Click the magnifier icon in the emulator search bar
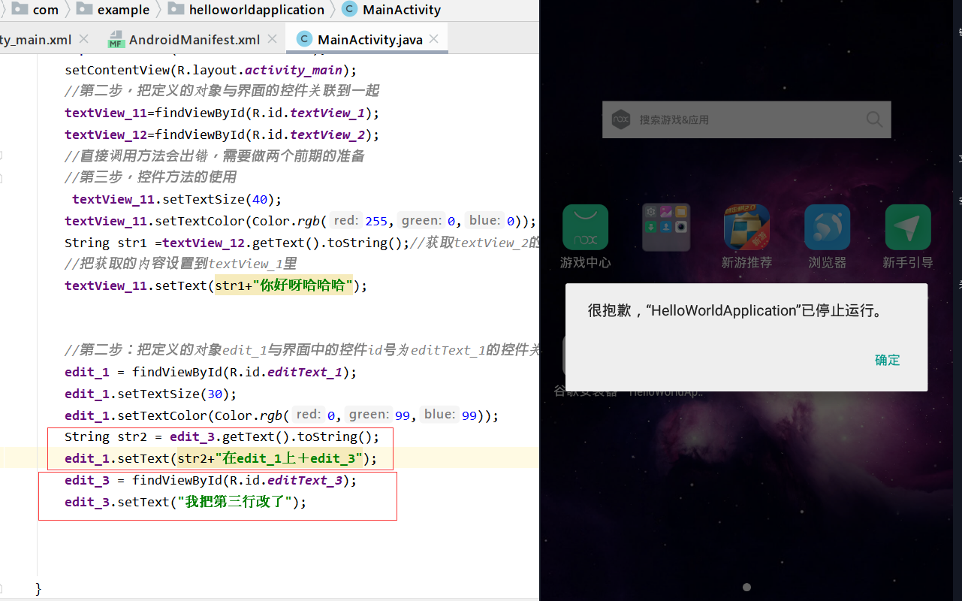The image size is (962, 601). click(873, 119)
